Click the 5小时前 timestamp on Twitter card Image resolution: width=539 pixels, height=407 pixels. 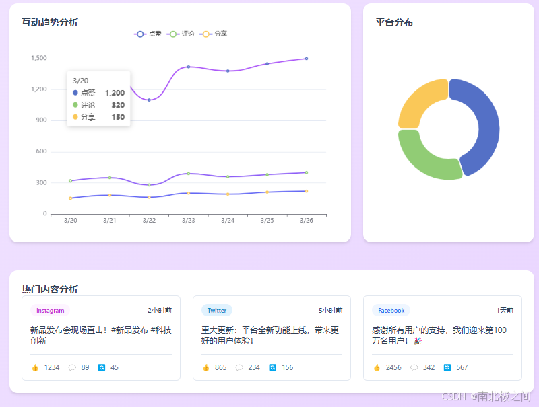click(x=331, y=311)
